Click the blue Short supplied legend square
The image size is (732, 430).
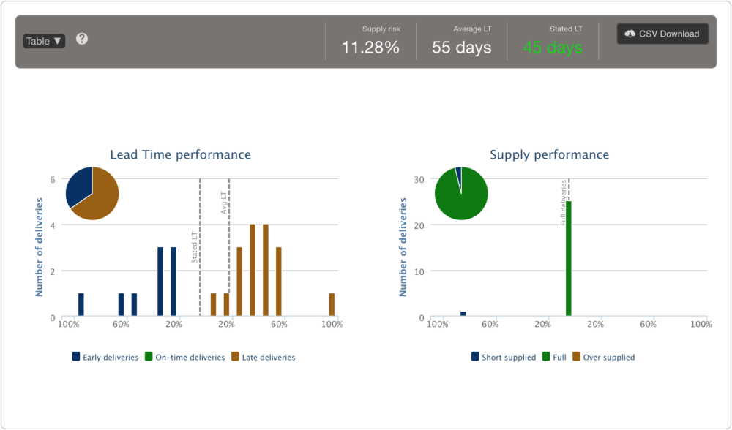click(476, 357)
